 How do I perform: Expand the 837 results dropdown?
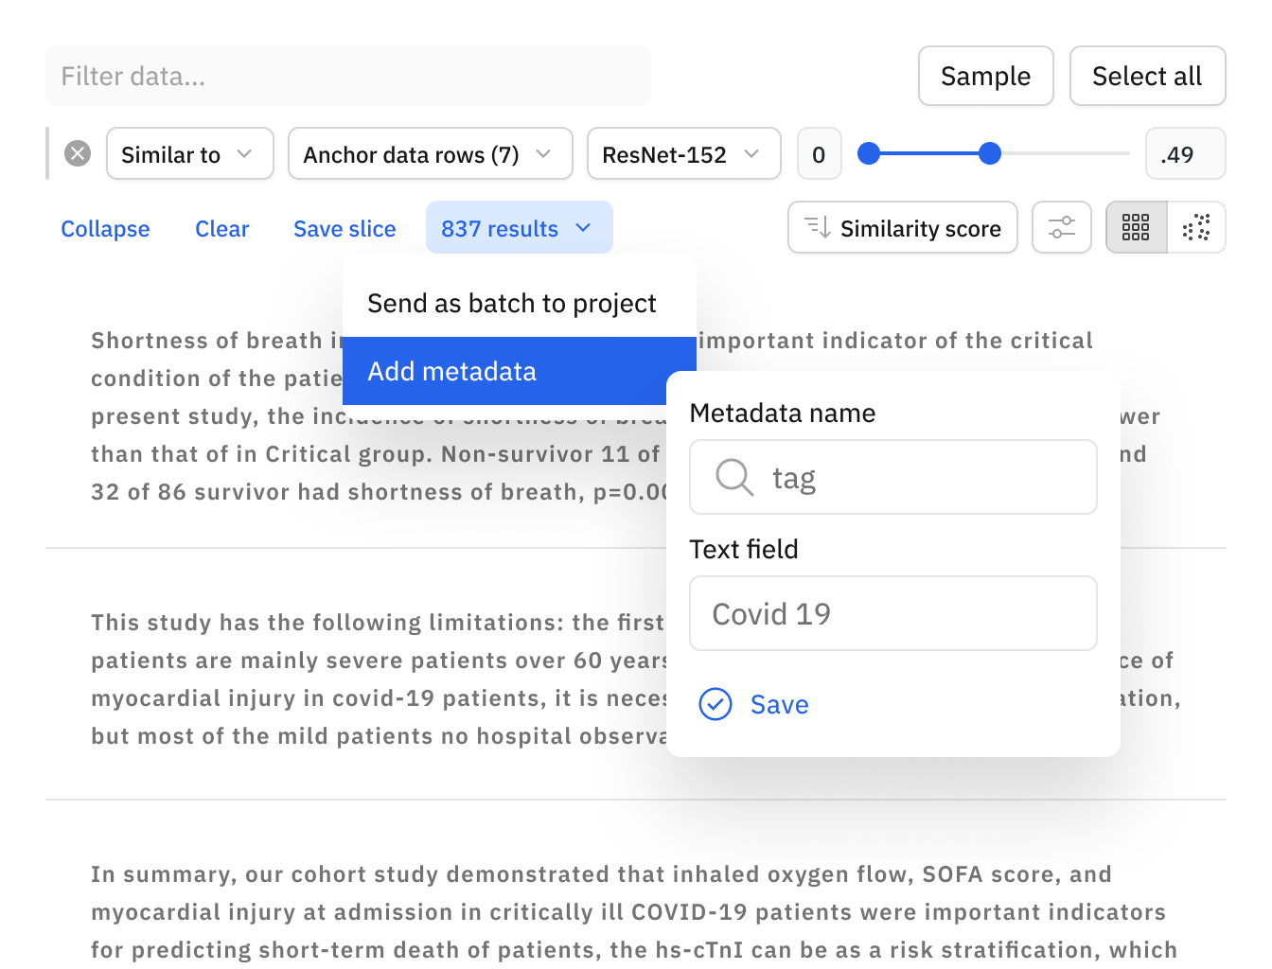(520, 227)
